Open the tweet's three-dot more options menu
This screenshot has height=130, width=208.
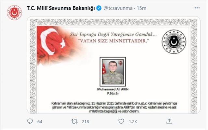(197, 8)
